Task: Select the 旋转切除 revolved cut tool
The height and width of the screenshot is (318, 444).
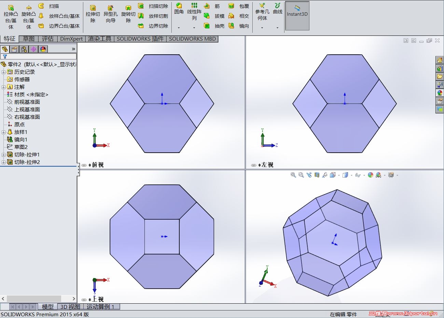Action: coord(128,14)
